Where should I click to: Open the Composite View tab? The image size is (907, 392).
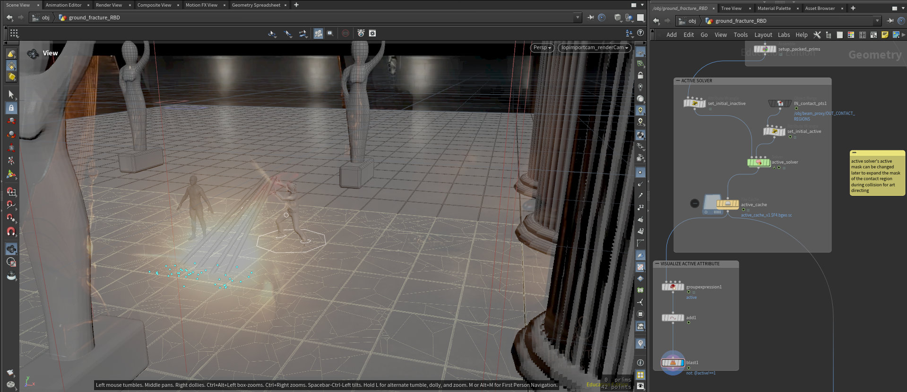154,5
